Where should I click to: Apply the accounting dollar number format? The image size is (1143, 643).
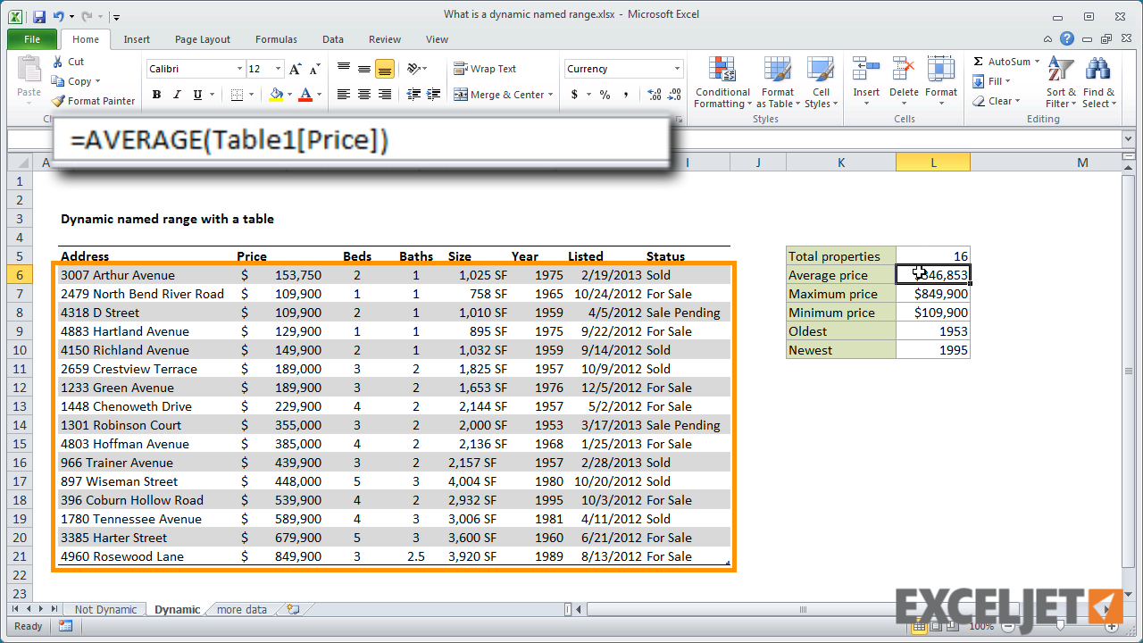tap(574, 95)
